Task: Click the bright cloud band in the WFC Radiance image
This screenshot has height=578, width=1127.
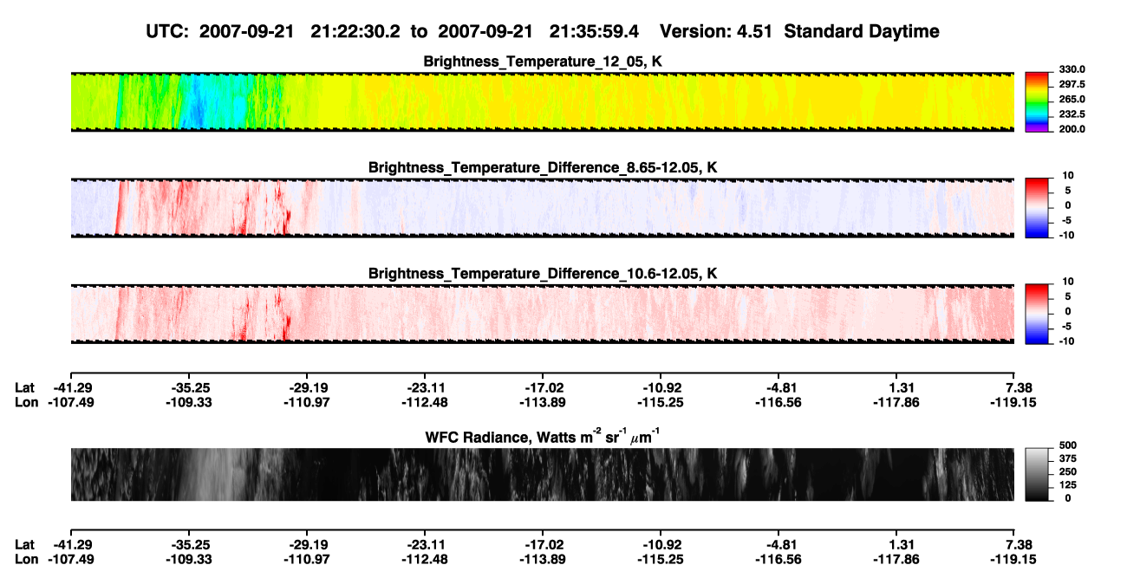Action: (206, 475)
